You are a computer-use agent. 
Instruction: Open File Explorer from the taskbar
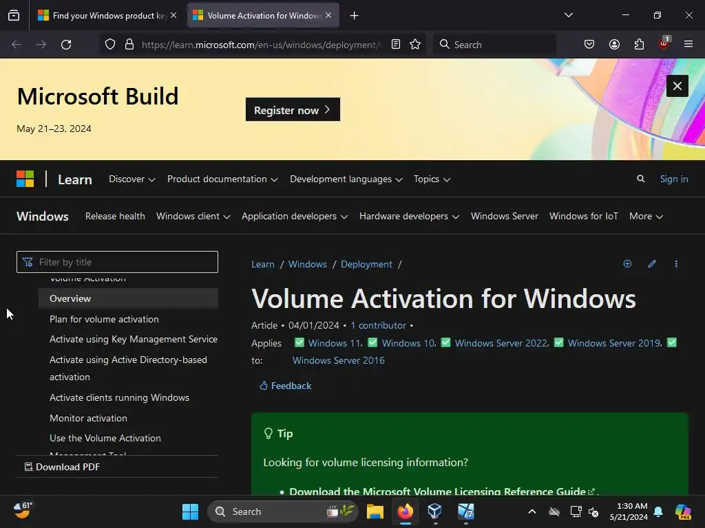[375, 511]
